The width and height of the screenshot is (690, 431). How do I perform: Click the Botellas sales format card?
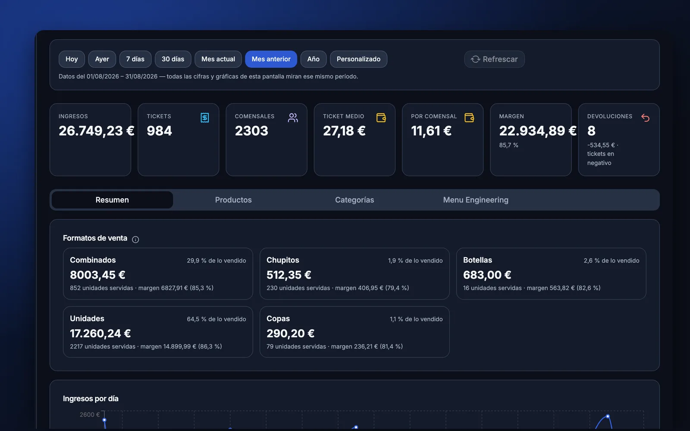pos(551,274)
